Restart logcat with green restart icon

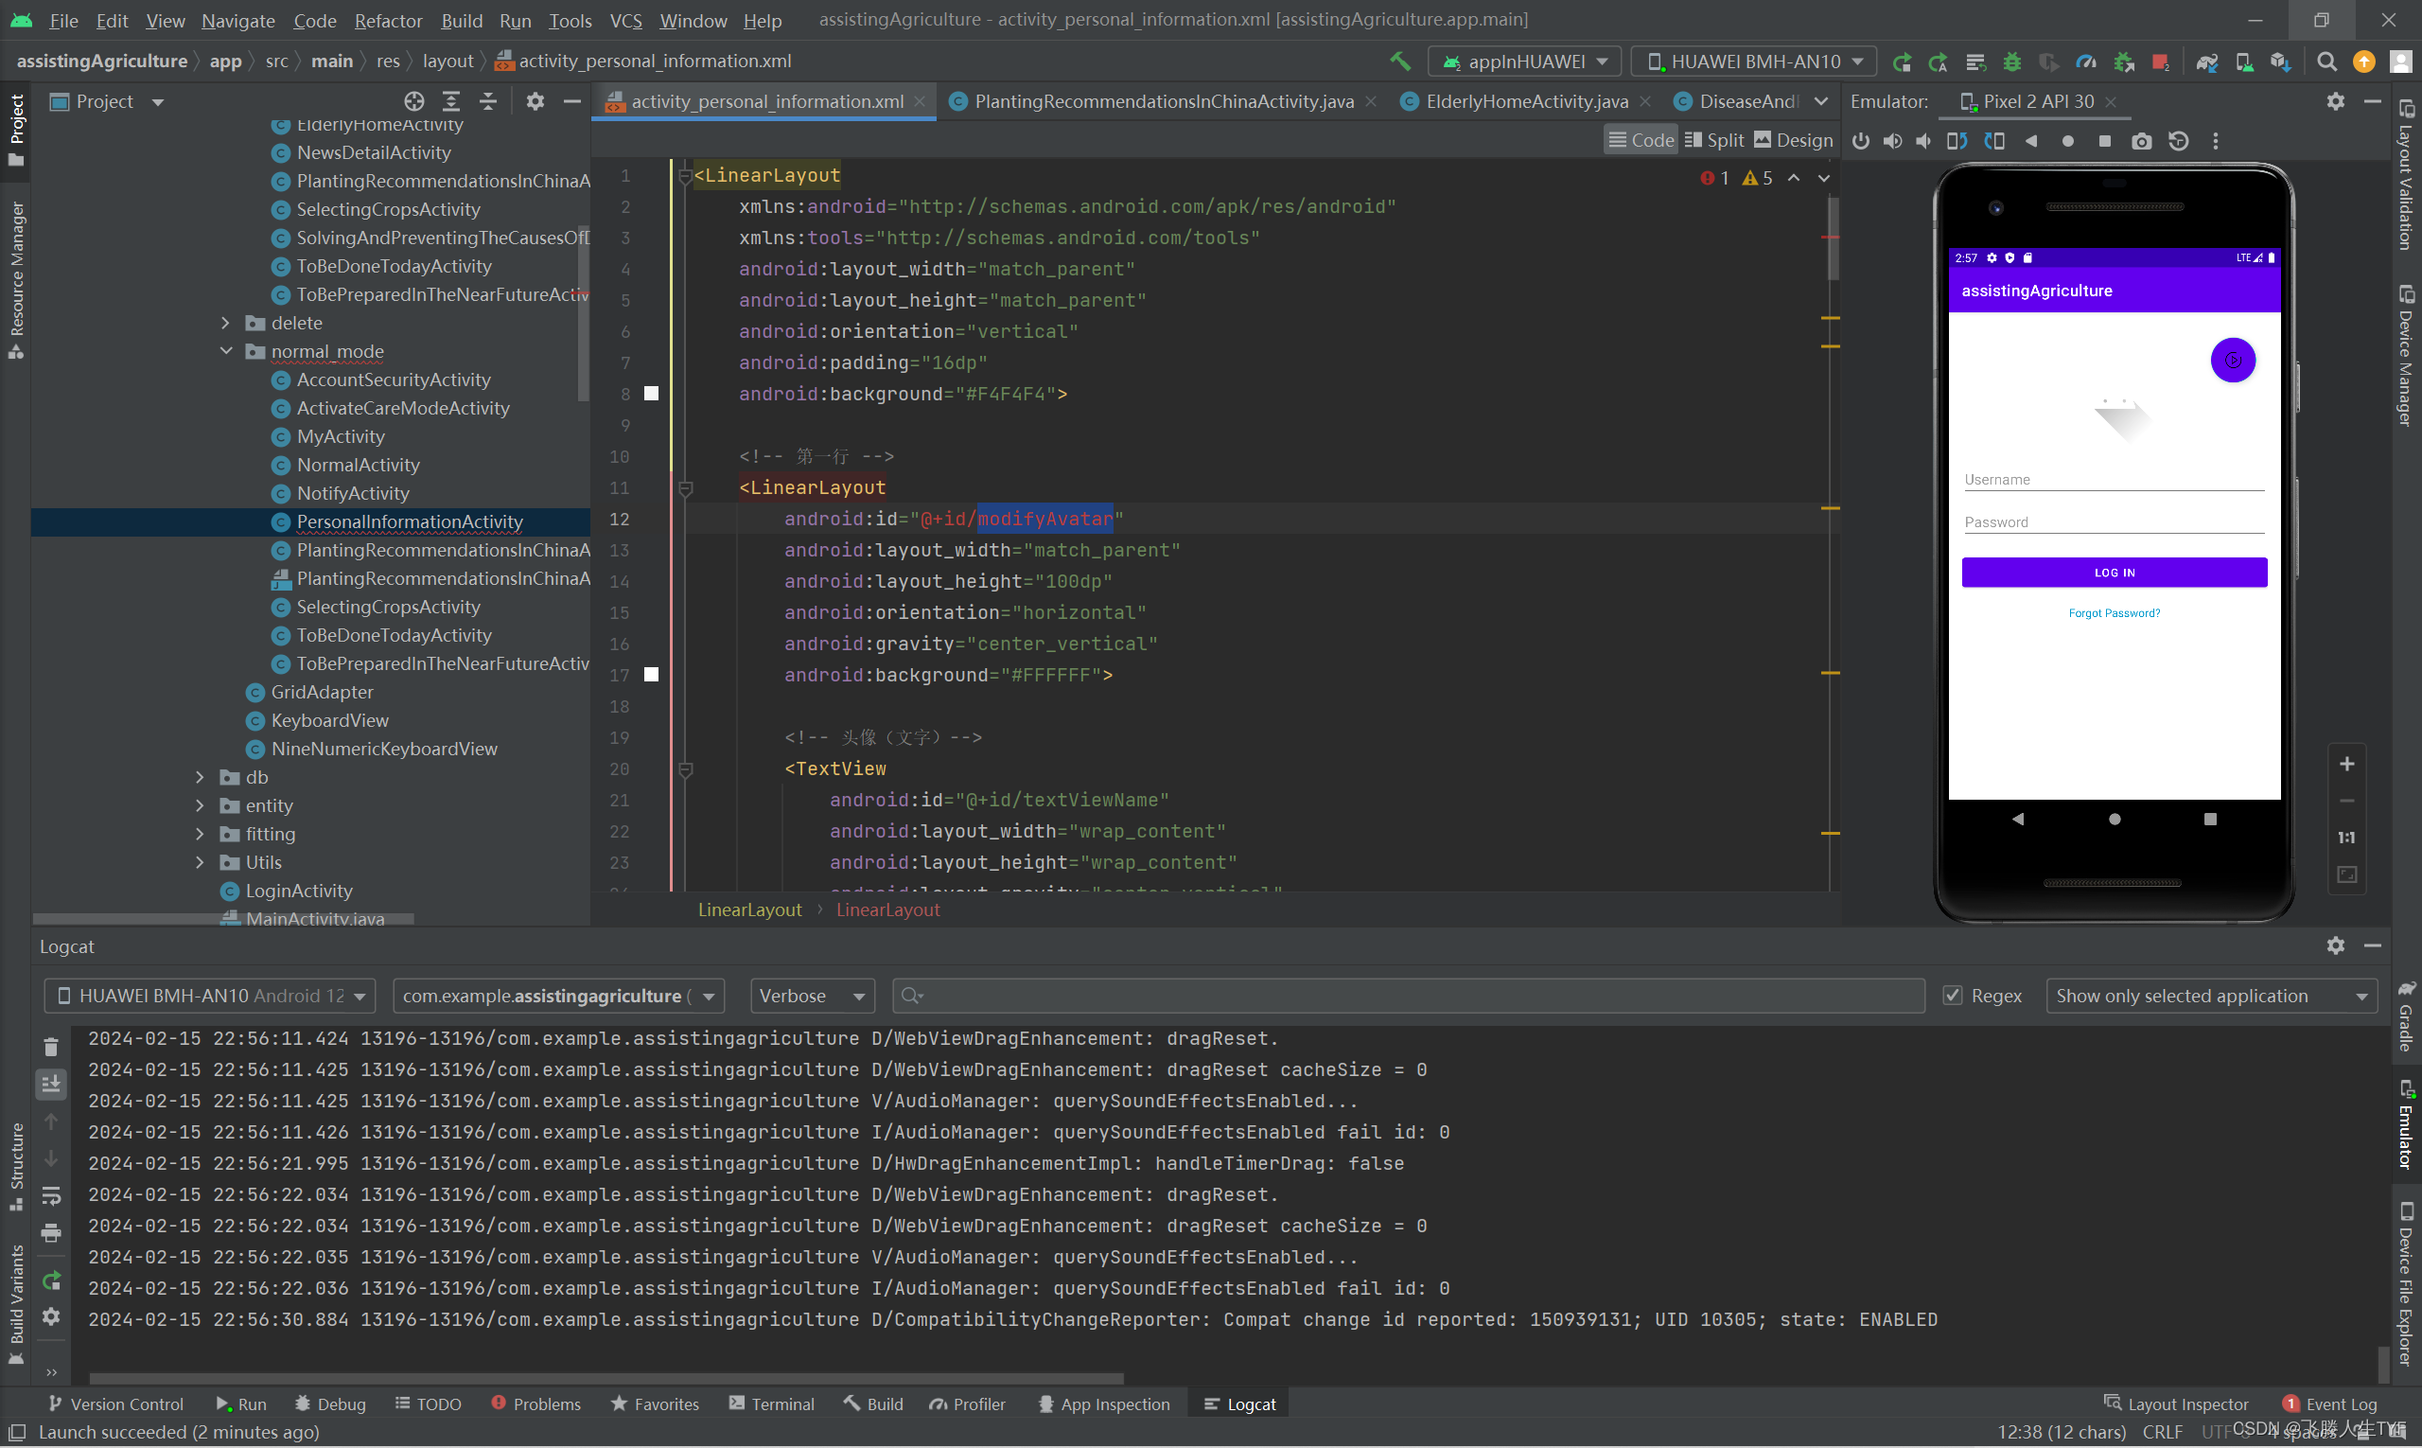coord(51,1280)
